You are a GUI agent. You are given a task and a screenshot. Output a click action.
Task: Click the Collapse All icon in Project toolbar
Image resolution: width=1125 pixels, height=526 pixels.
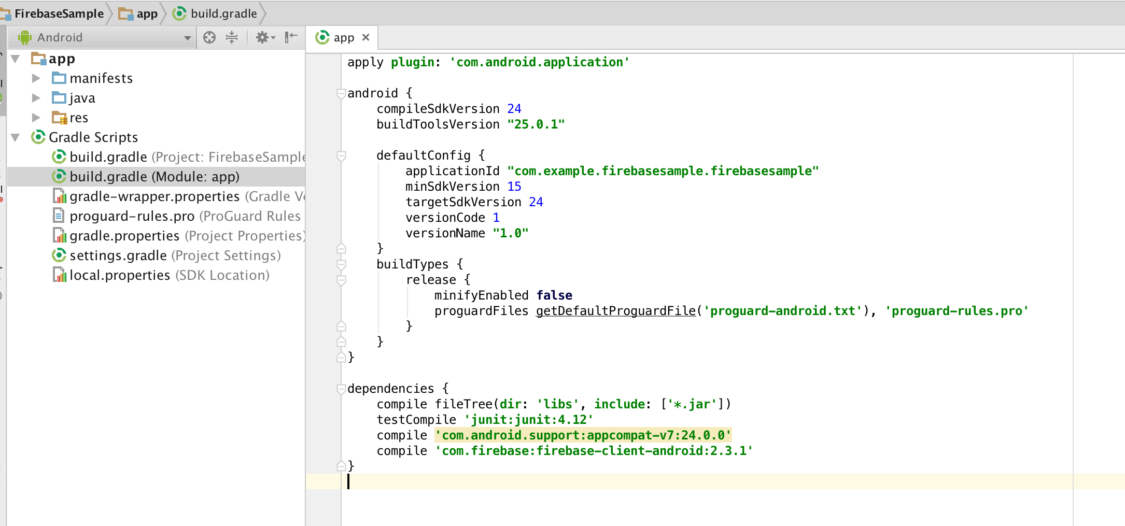(231, 37)
